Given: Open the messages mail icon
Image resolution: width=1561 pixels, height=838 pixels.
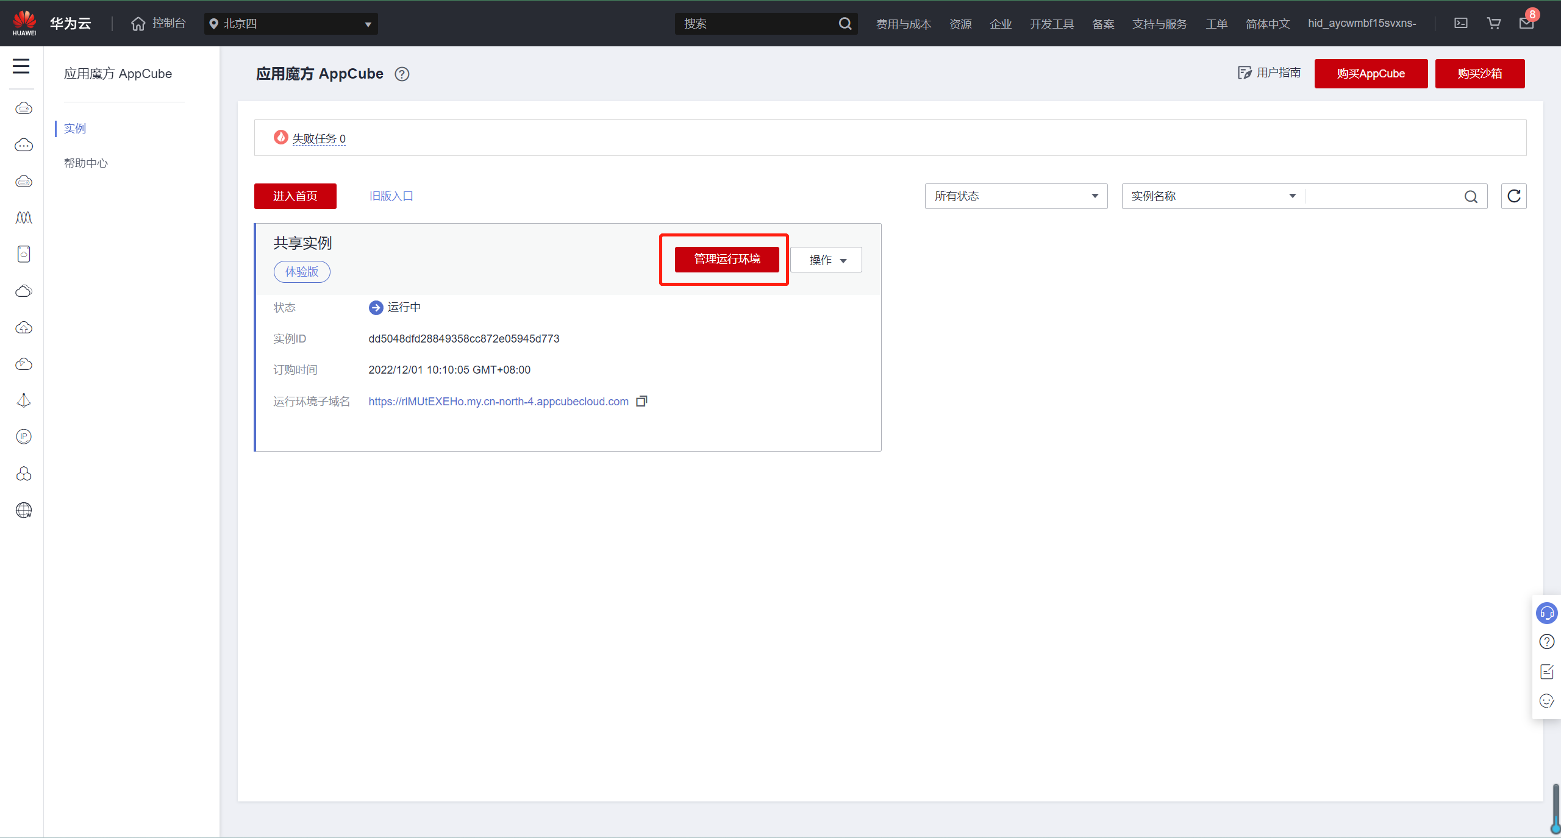Looking at the screenshot, I should [x=1526, y=23].
